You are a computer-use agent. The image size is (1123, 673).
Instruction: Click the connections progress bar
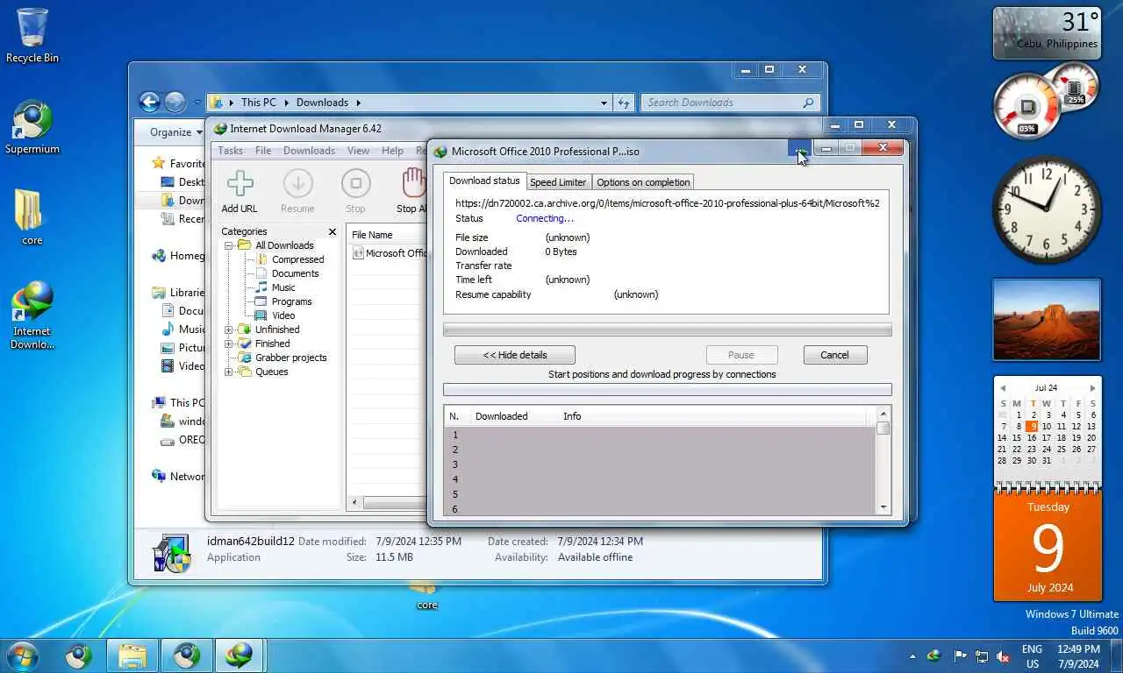pos(668,390)
